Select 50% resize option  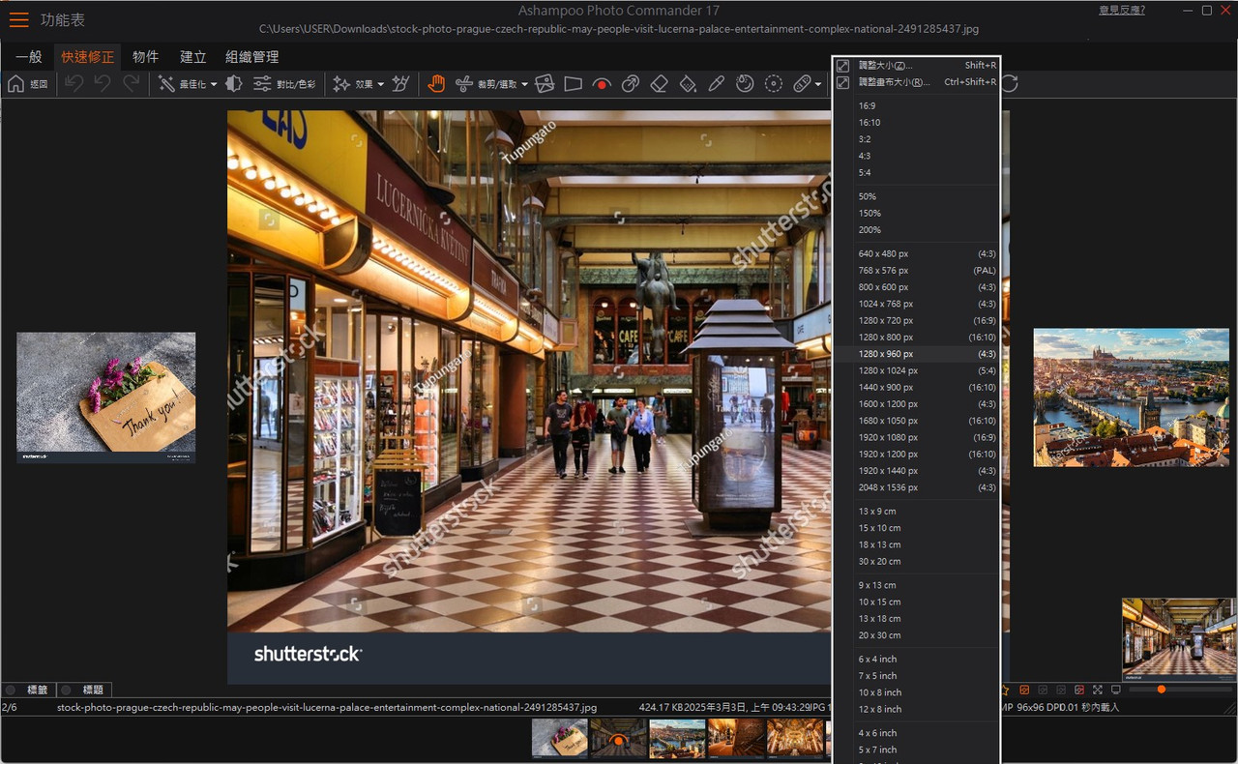click(x=916, y=196)
